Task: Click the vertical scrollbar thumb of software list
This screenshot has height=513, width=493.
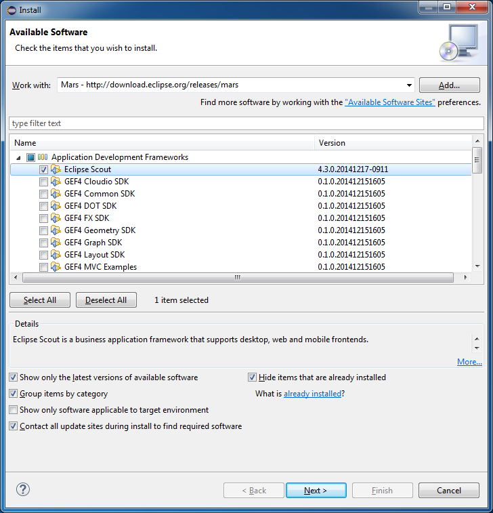Action: coord(477,160)
